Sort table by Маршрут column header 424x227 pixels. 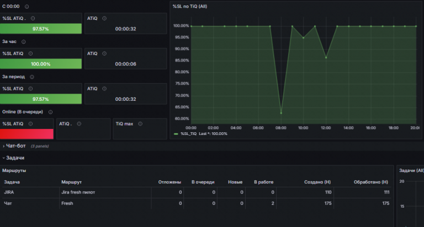[71, 182]
